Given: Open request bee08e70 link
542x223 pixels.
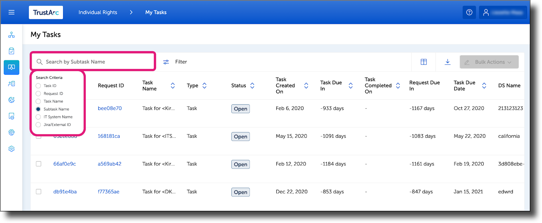Looking at the screenshot, I should point(110,108).
